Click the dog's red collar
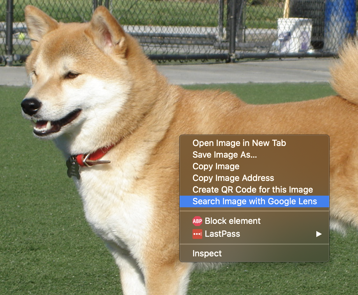358x295 pixels. [x=95, y=155]
